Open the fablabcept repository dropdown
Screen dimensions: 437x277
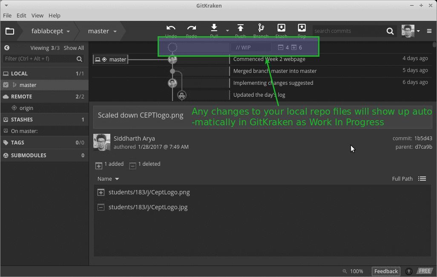point(50,31)
